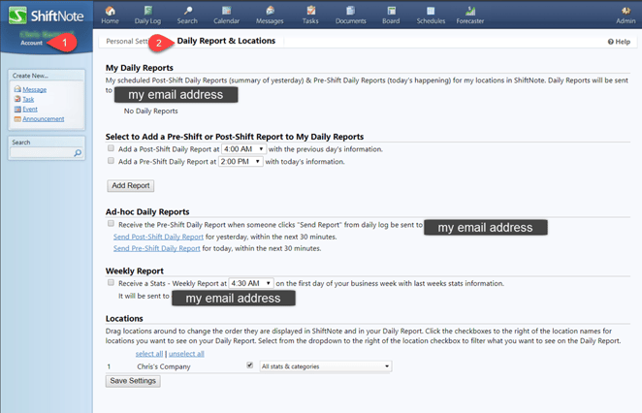Open the Admin menu item

click(x=626, y=14)
